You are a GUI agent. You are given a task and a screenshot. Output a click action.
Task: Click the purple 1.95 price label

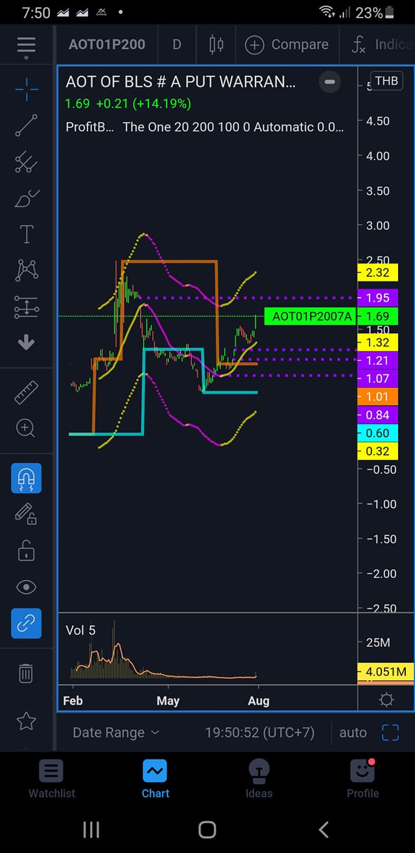377,298
